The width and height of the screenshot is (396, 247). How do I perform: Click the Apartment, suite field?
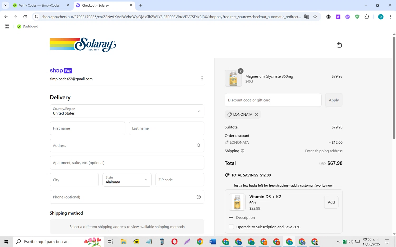(127, 163)
